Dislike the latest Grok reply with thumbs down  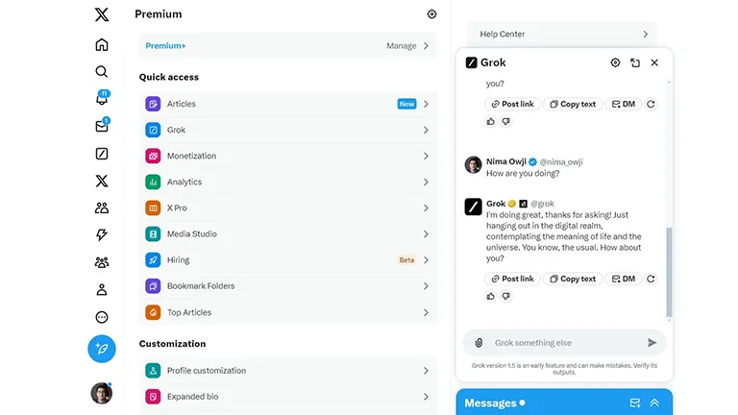pos(506,297)
